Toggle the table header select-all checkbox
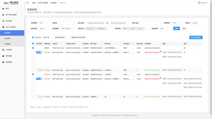212x119 pixels. [33, 44]
